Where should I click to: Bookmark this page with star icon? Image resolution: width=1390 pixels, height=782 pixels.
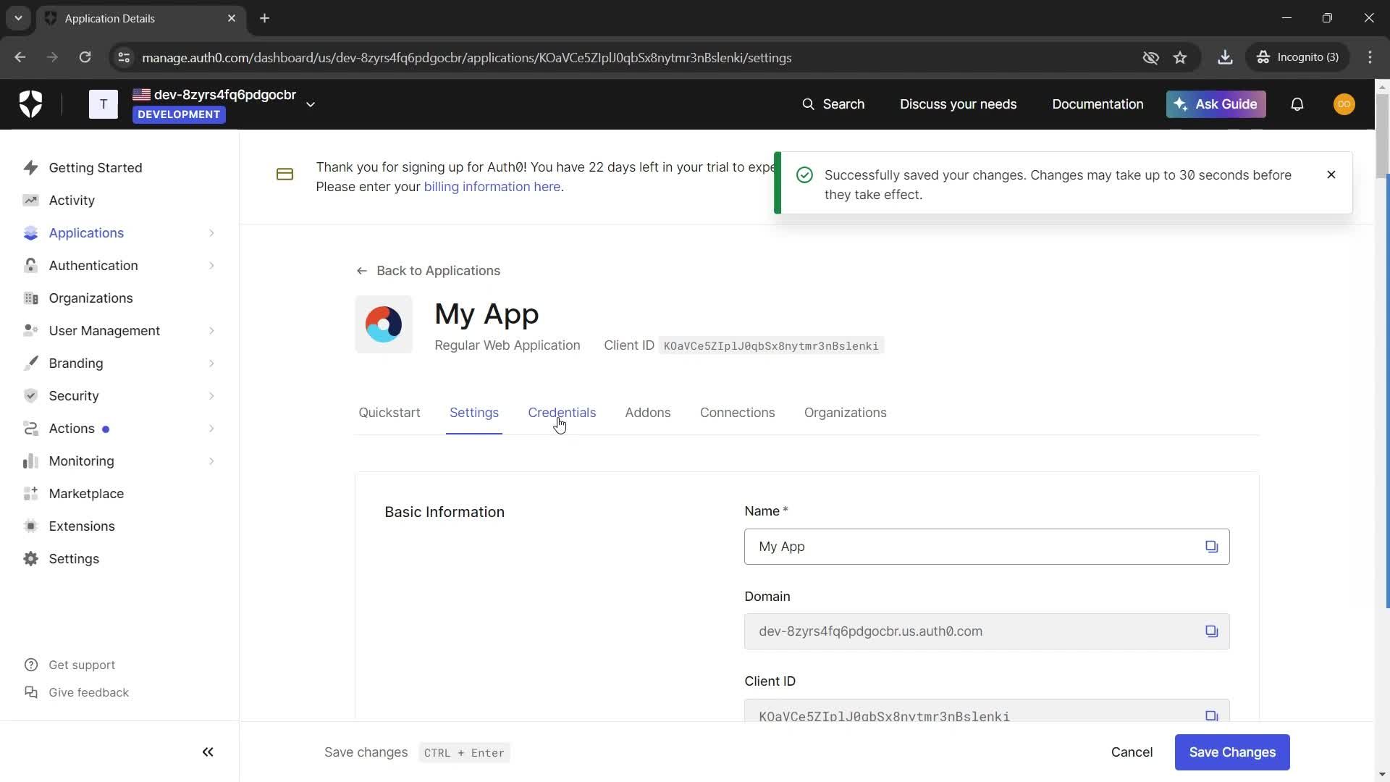point(1180,57)
